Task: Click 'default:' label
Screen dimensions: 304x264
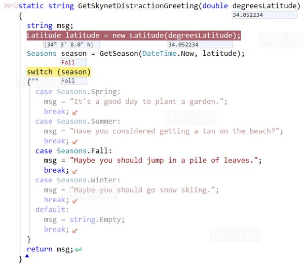Action: pos(52,210)
